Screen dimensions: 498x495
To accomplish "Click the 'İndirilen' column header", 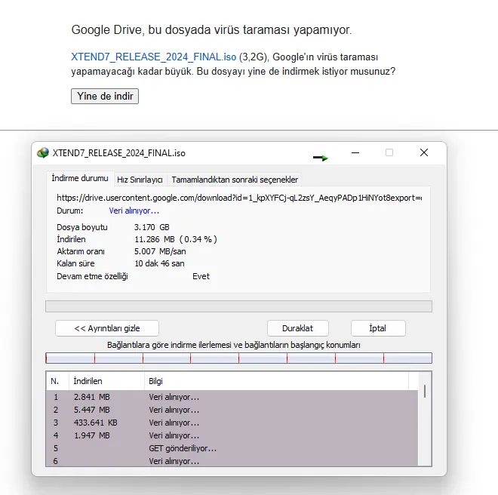I will pos(106,381).
